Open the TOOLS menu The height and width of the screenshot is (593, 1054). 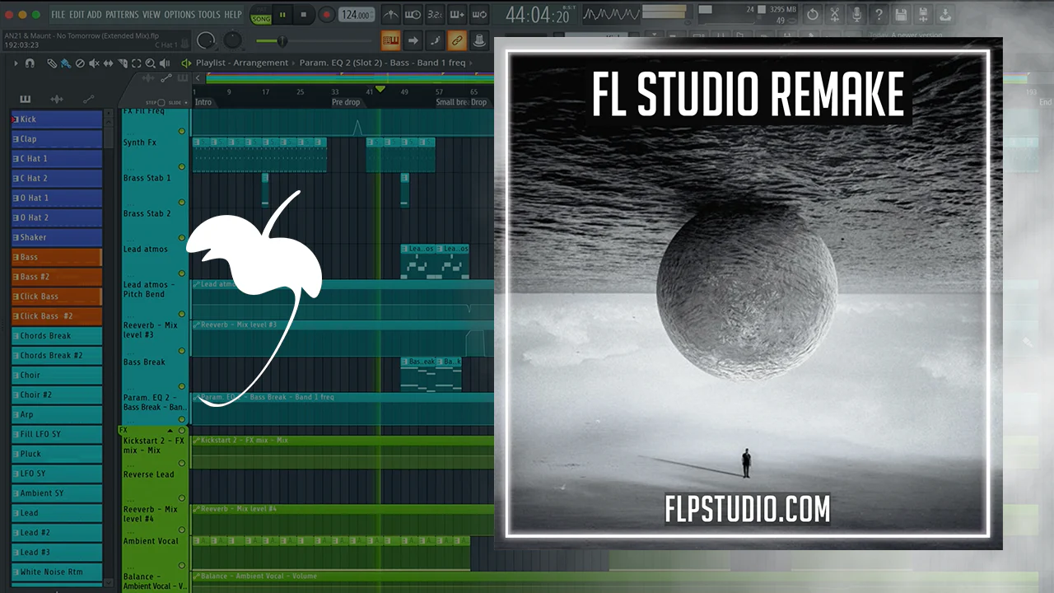click(210, 15)
